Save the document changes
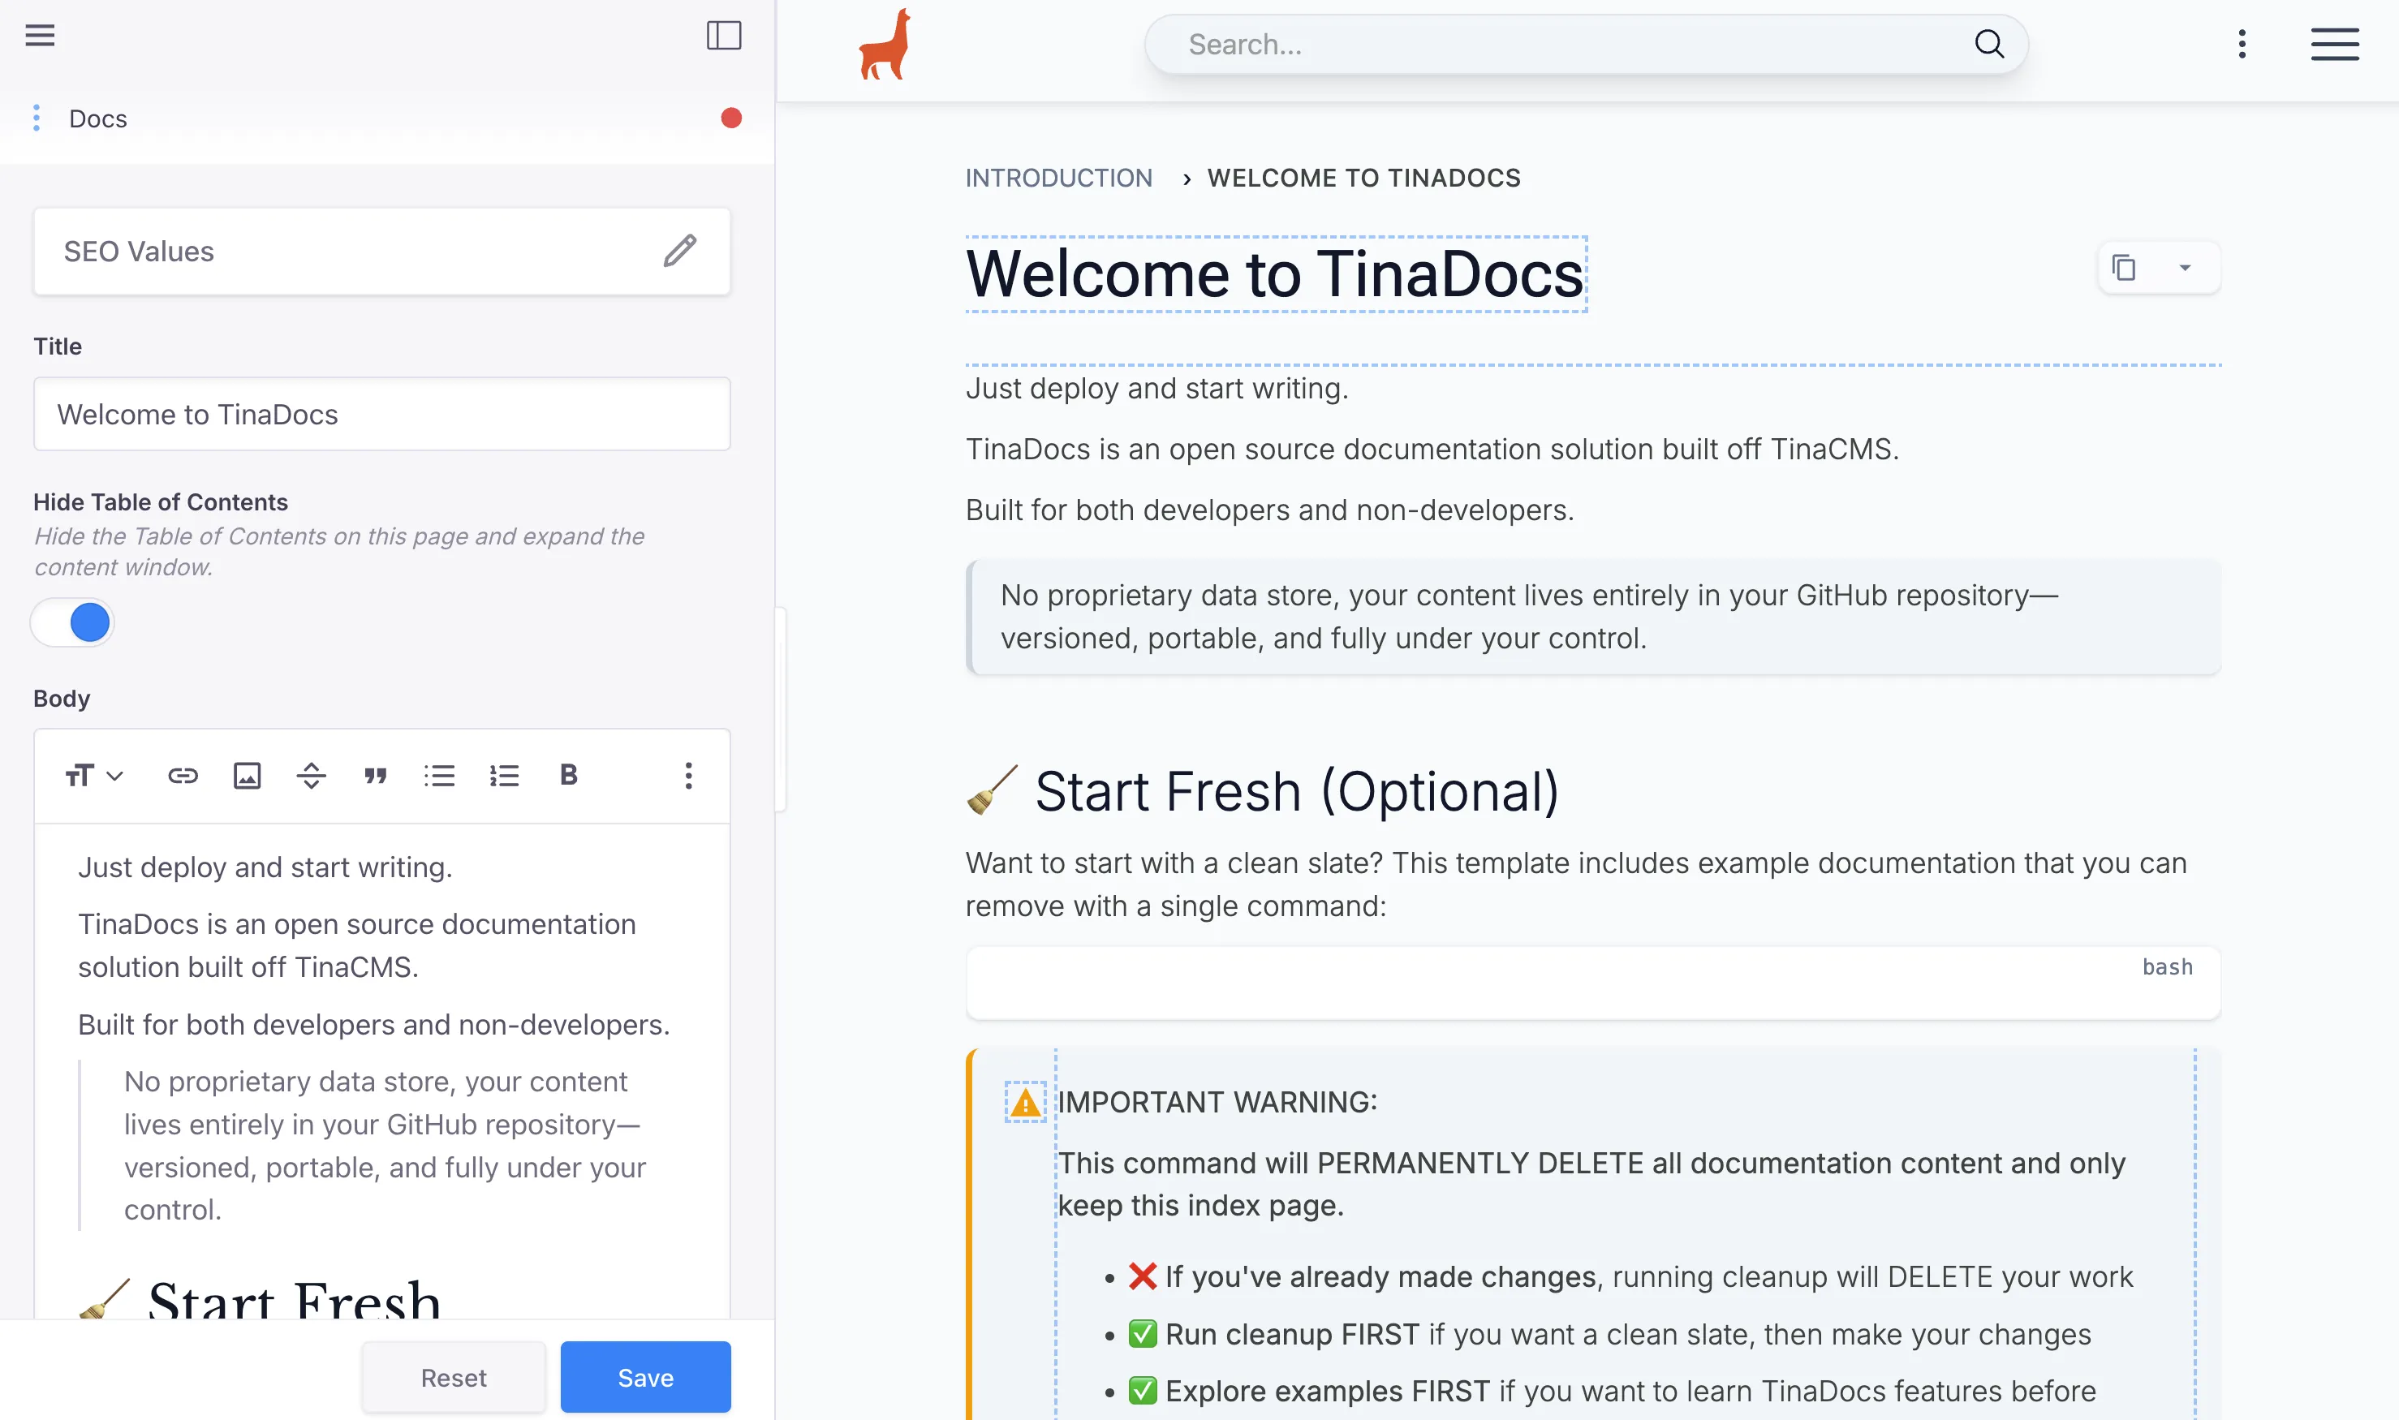Image resolution: width=2399 pixels, height=1420 pixels. pyautogui.click(x=645, y=1377)
